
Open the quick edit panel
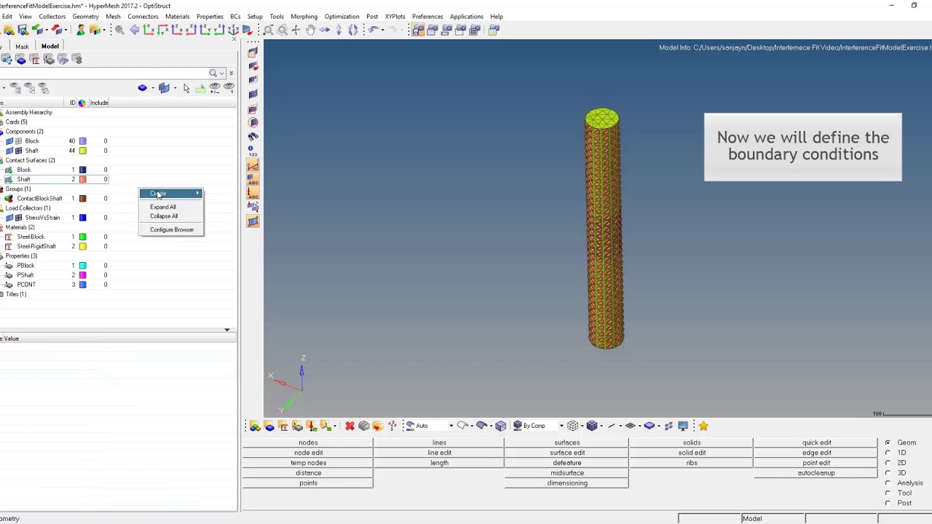tap(816, 442)
